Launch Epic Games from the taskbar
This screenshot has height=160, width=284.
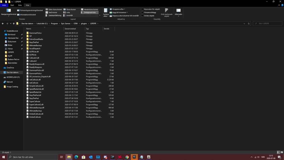coord(134,157)
